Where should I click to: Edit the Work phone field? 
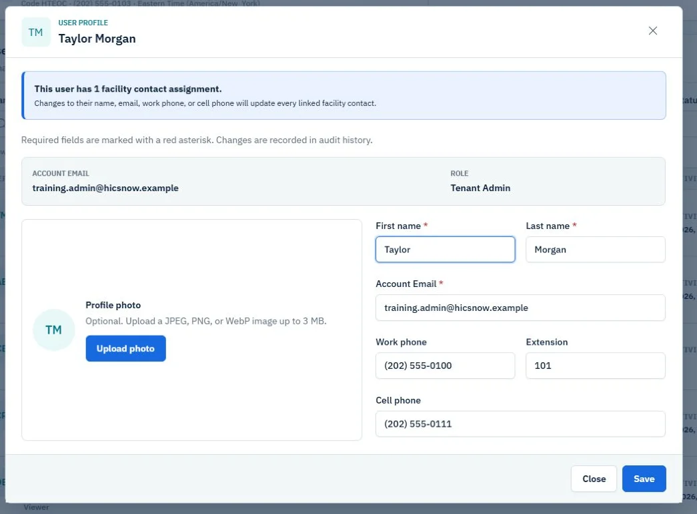click(x=445, y=366)
